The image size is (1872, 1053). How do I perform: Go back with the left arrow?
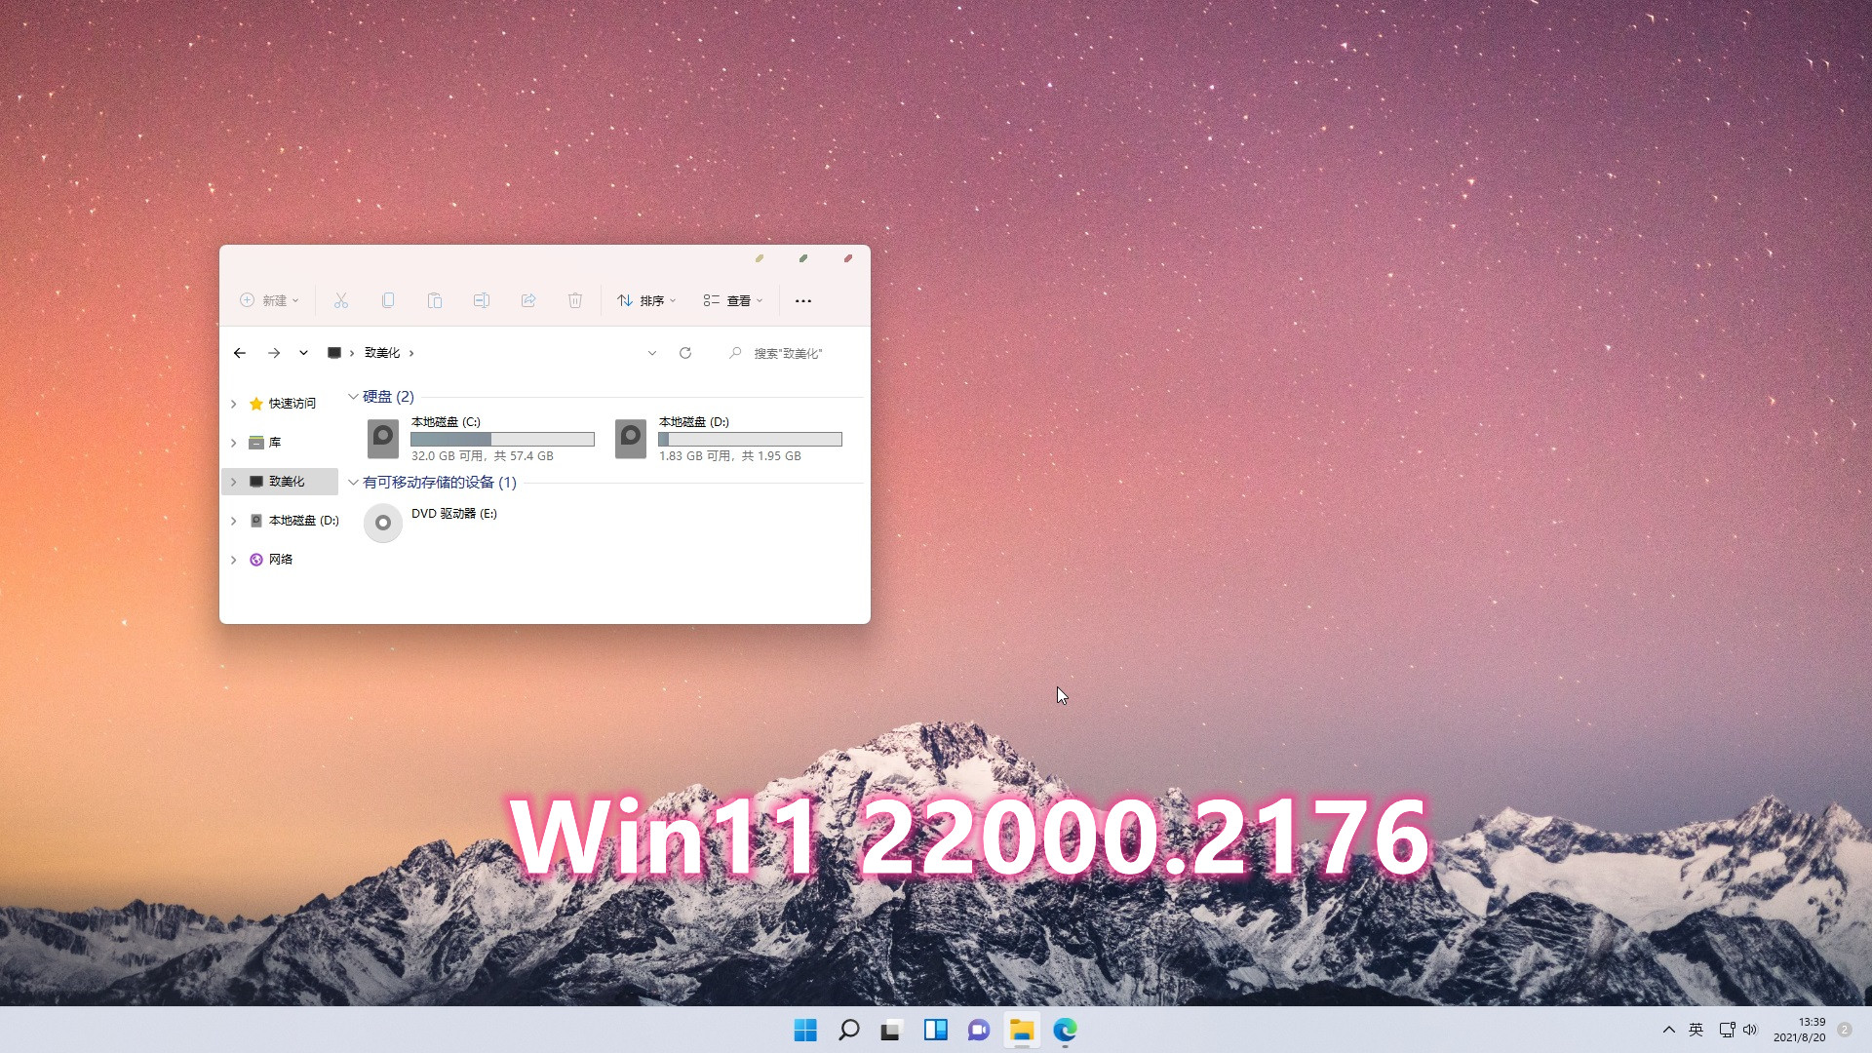pos(240,353)
